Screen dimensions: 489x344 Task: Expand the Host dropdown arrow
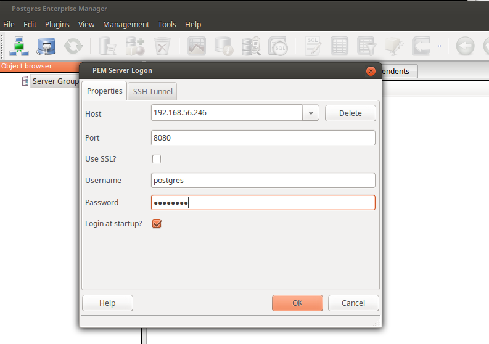pyautogui.click(x=311, y=113)
